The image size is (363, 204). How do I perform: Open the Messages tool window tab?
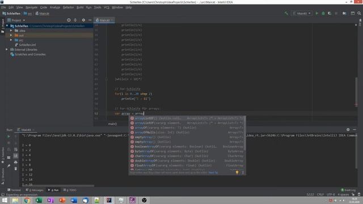[x=35, y=190]
